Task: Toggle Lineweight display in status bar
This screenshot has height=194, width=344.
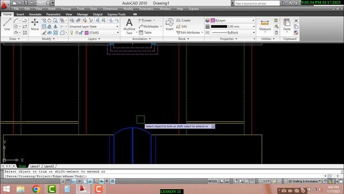Action: coord(107,181)
